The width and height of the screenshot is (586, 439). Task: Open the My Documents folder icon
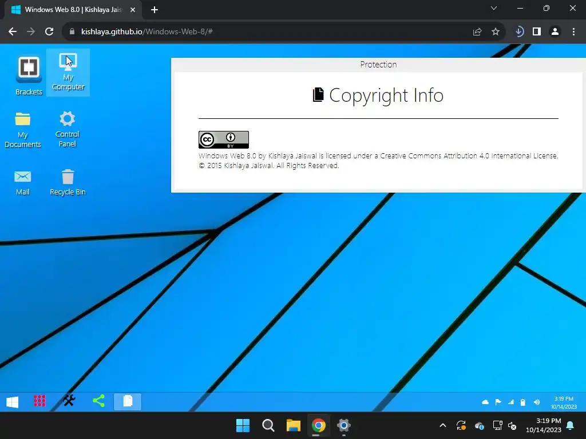[x=22, y=130]
